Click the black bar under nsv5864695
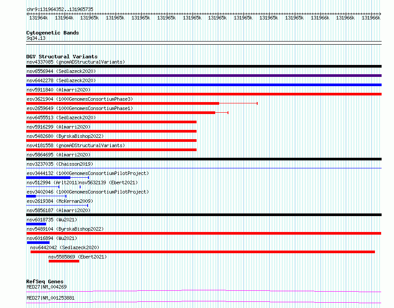Viewport: 394px width, 308px height. [x=204, y=159]
